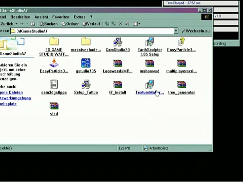Click the Delete X toolbar icon
243x182 pixels.
(x=120, y=24)
